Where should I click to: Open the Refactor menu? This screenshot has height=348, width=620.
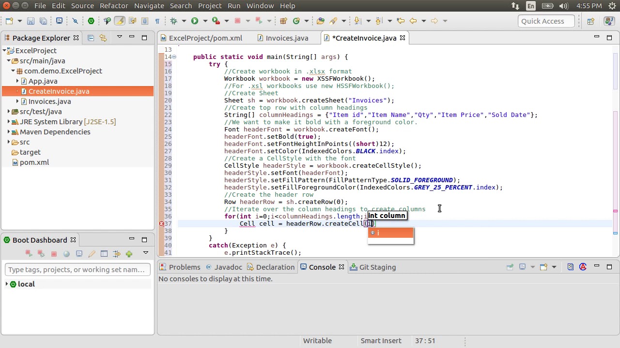(114, 6)
